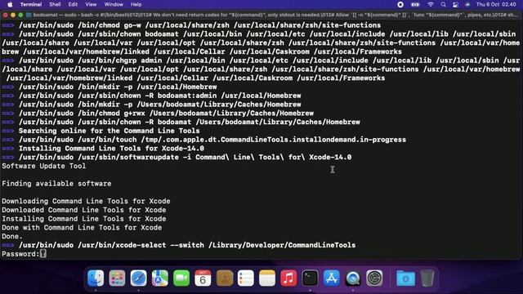Click the xcode-select --switch command line

[x=187, y=245]
